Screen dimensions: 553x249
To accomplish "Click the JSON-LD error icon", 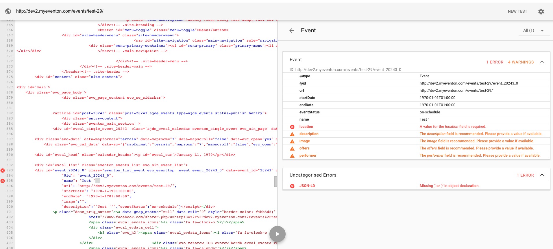I will 292,186.
